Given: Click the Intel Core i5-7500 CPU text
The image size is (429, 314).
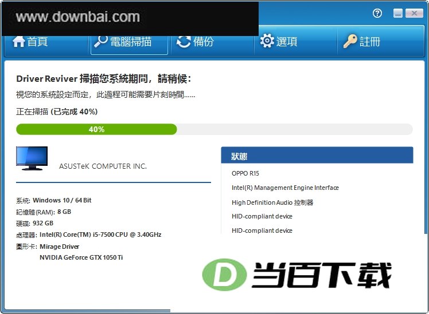Looking at the screenshot, I should tap(100, 234).
